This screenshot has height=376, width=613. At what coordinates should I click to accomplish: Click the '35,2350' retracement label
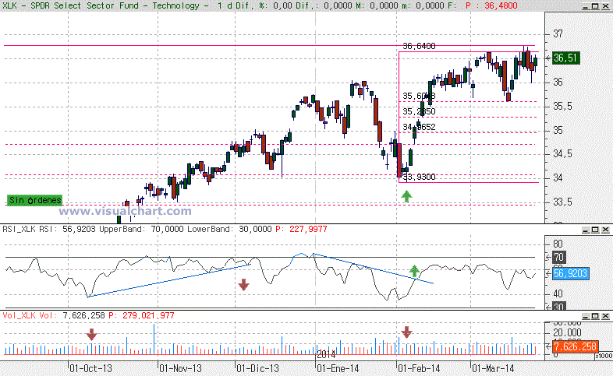point(419,111)
